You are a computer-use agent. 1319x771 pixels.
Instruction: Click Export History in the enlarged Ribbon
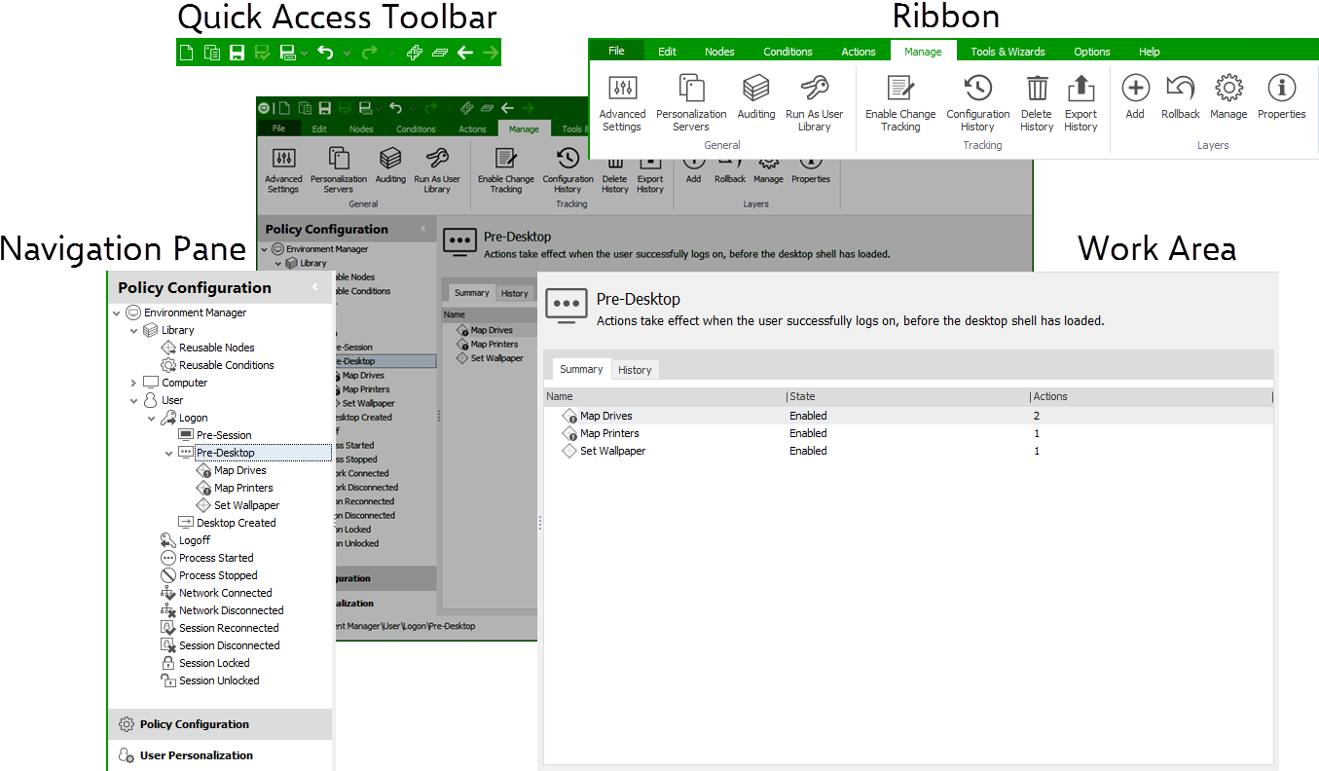[1081, 103]
